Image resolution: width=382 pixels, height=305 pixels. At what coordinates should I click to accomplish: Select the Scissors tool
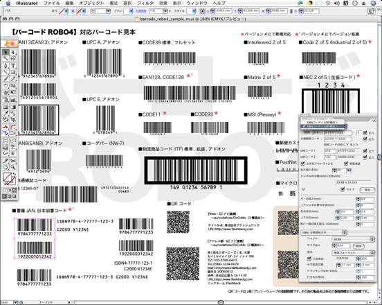point(13,161)
